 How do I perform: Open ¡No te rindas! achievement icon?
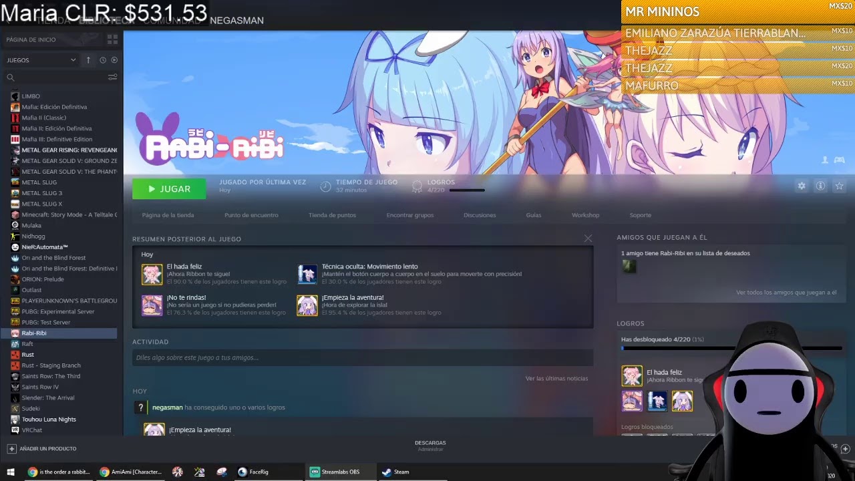coord(152,305)
